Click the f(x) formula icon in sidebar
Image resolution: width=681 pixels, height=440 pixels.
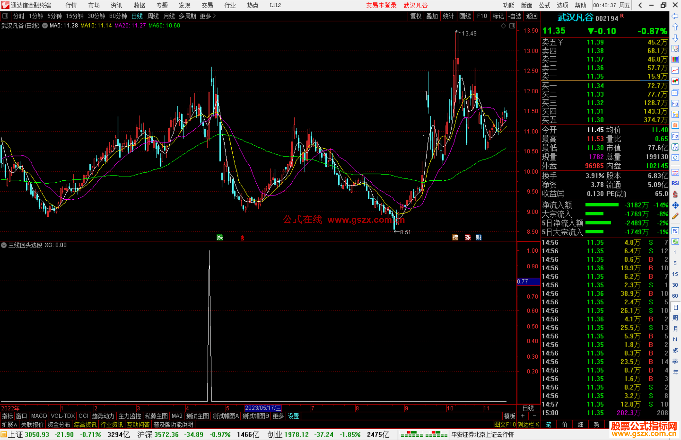[675, 147]
